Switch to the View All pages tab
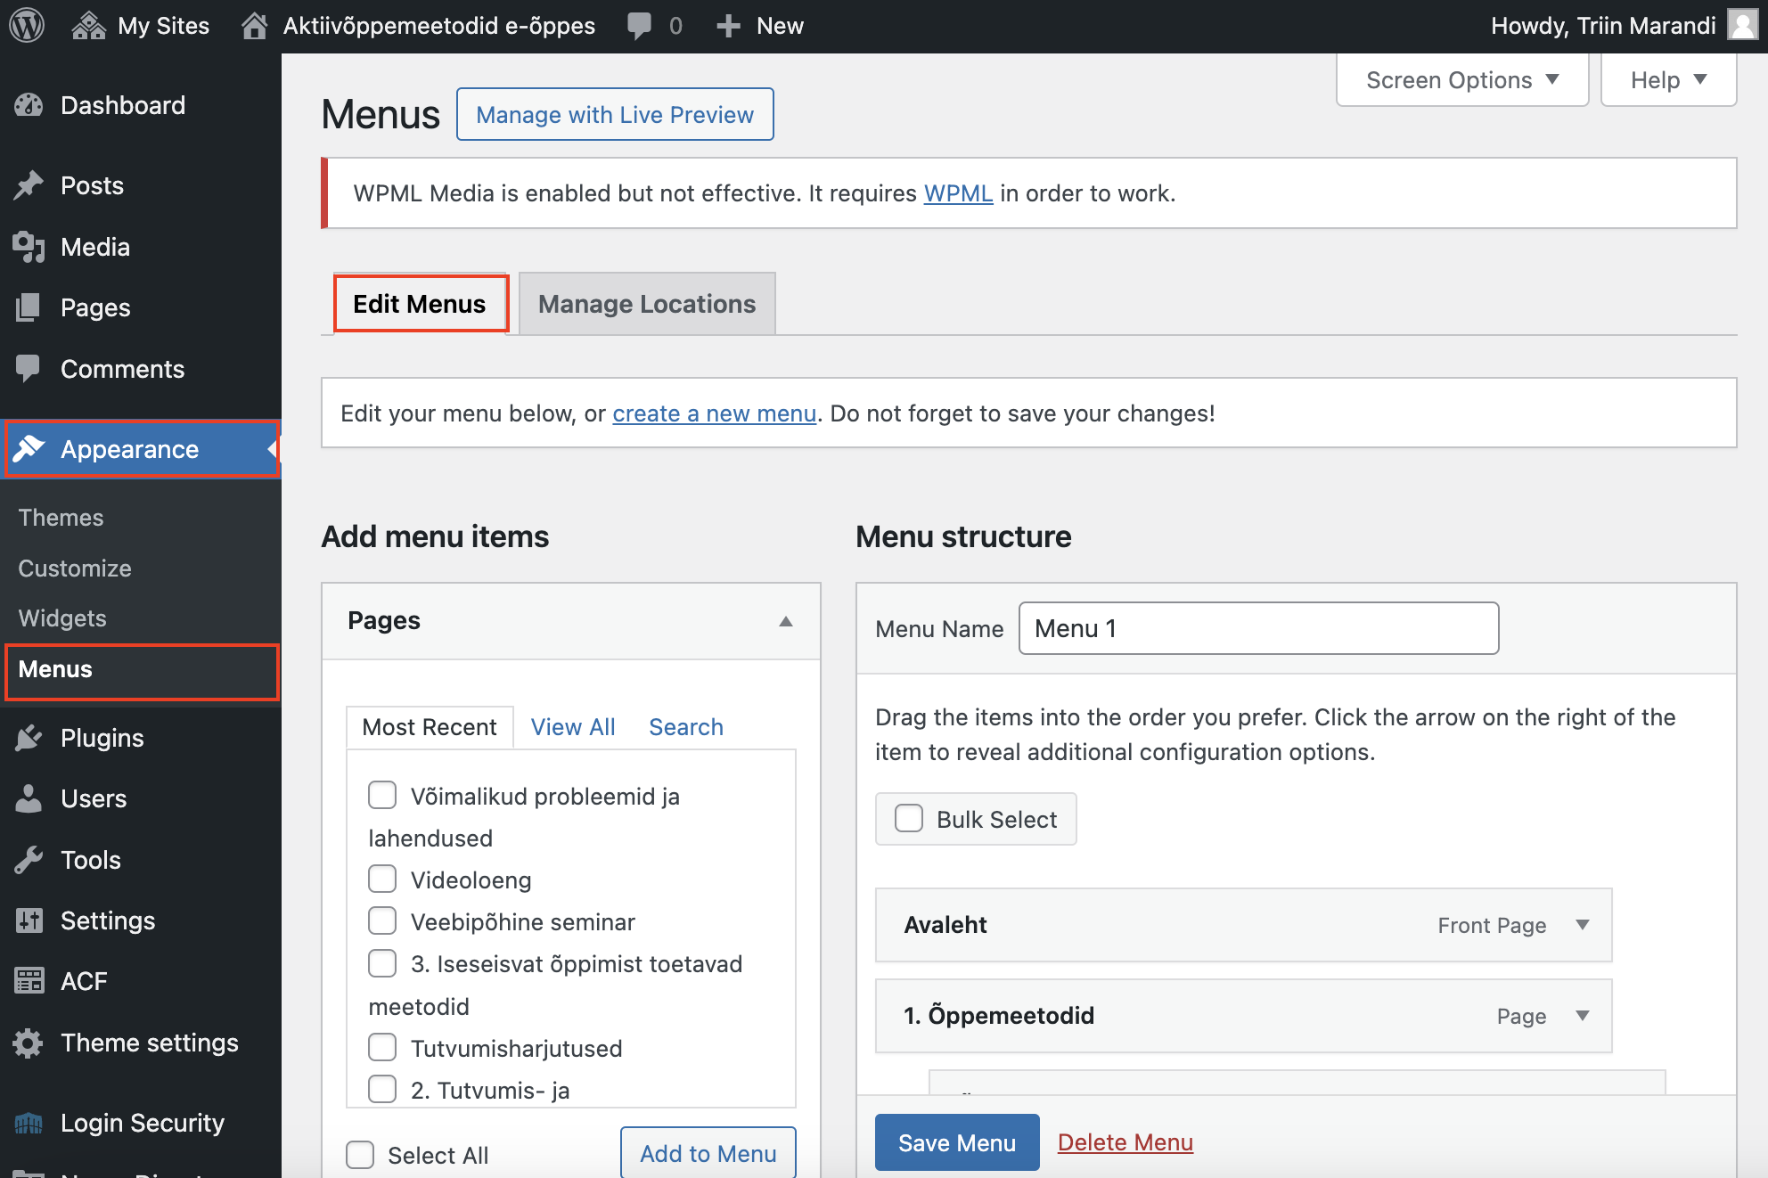Image resolution: width=1768 pixels, height=1178 pixels. (572, 727)
